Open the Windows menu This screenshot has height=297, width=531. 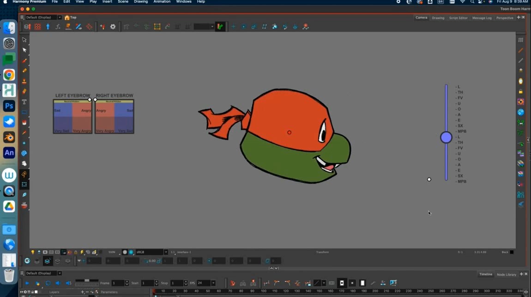(184, 2)
